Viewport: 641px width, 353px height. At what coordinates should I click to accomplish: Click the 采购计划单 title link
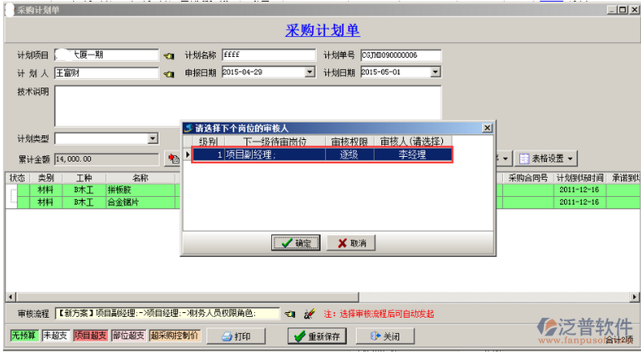(x=323, y=30)
